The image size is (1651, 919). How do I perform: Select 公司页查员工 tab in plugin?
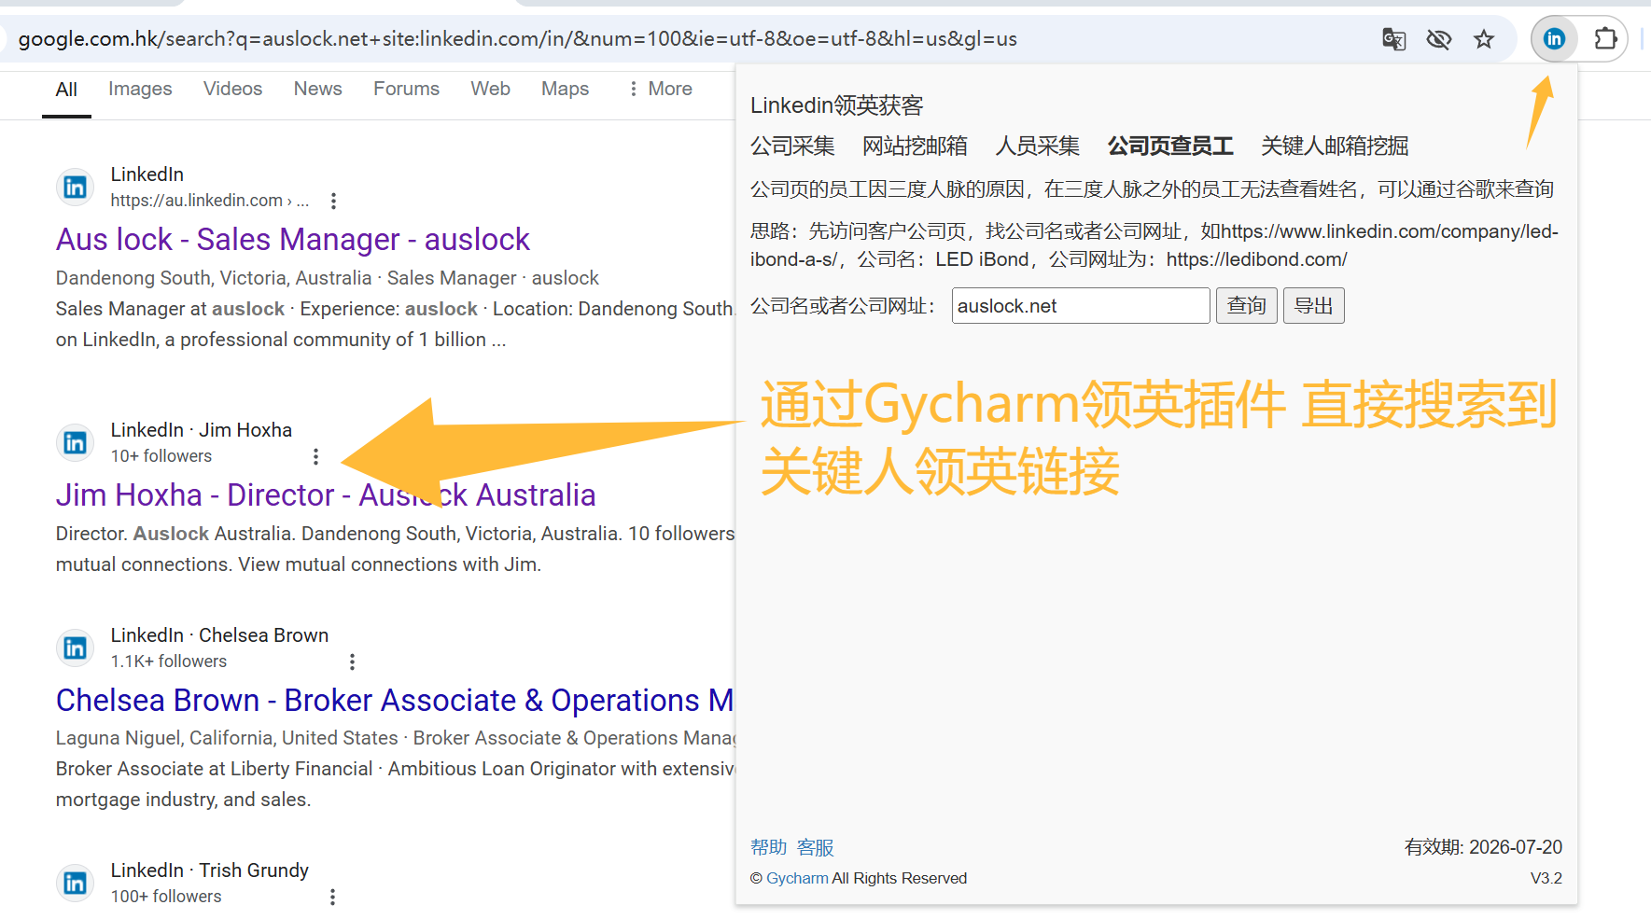tap(1170, 146)
